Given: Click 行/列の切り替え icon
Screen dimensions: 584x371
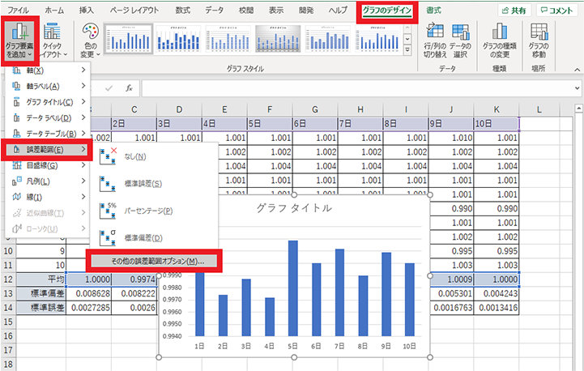Looking at the screenshot, I should coord(435,32).
